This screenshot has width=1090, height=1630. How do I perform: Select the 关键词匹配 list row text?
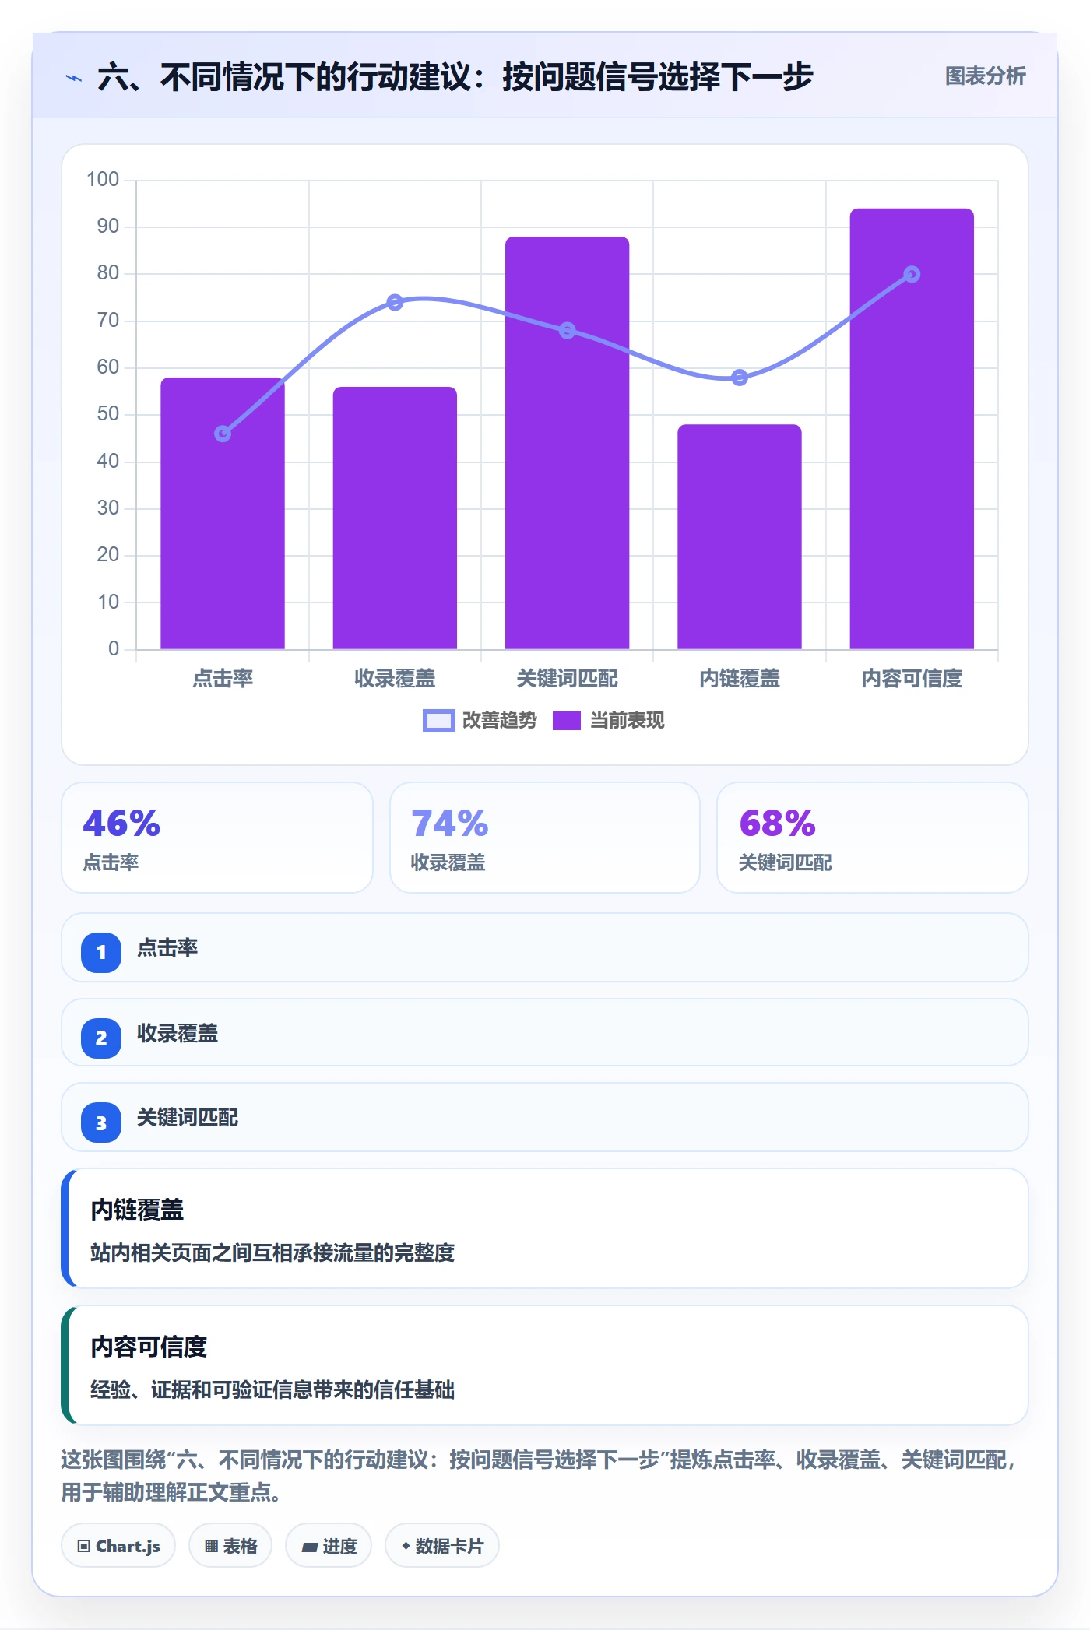click(188, 1118)
